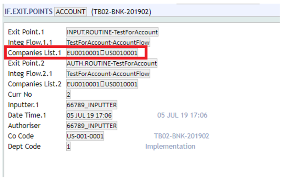Click the IF.EXIT.POINTS application title

coord(28,12)
